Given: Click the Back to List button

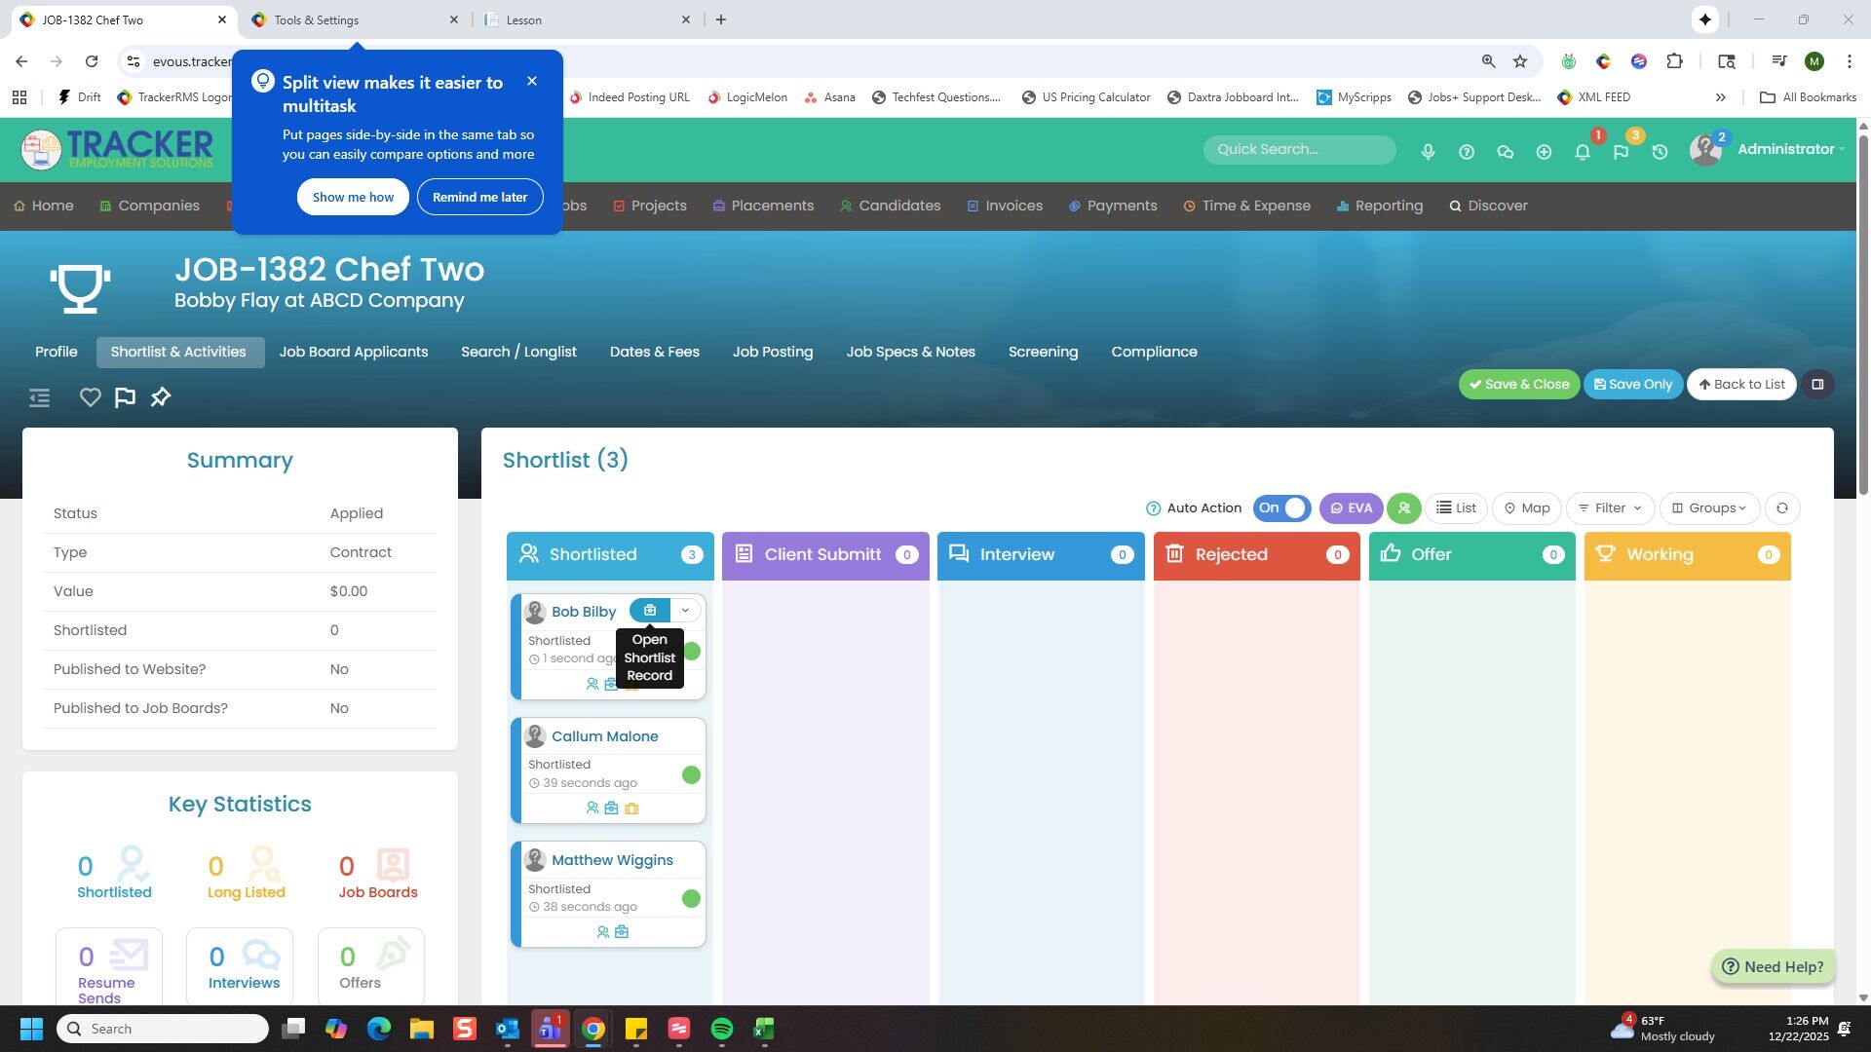Looking at the screenshot, I should click(1740, 385).
